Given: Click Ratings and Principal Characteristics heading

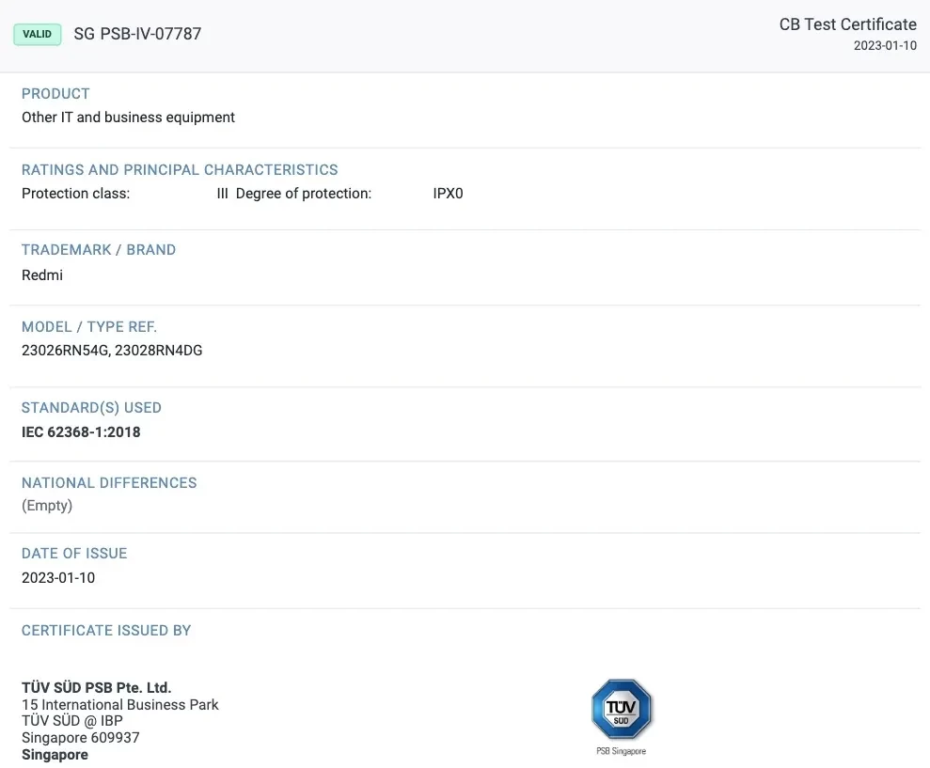Looking at the screenshot, I should (180, 170).
